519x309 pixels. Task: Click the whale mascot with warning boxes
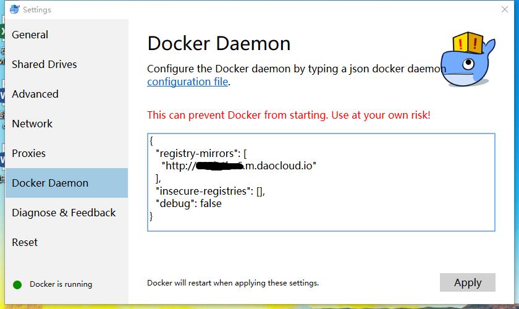[x=468, y=59]
